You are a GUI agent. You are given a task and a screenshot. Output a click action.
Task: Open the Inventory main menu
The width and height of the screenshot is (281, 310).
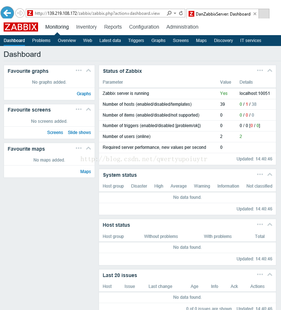pos(87,27)
